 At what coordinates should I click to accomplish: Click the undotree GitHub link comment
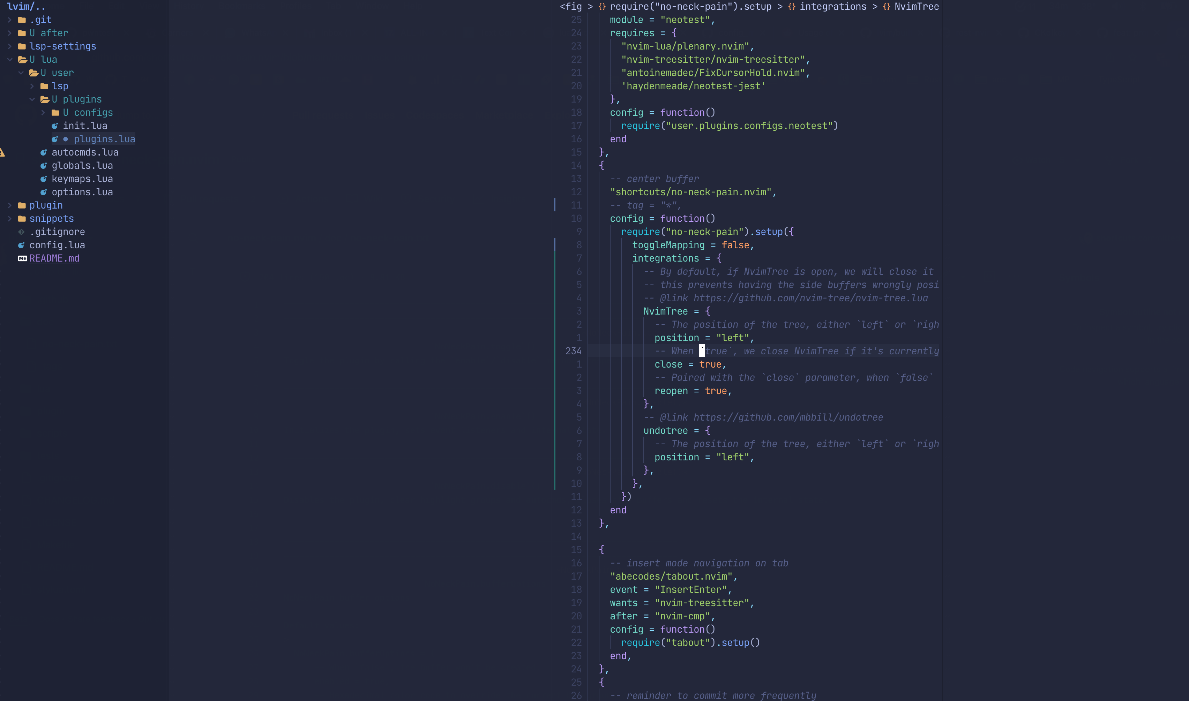[x=763, y=417]
